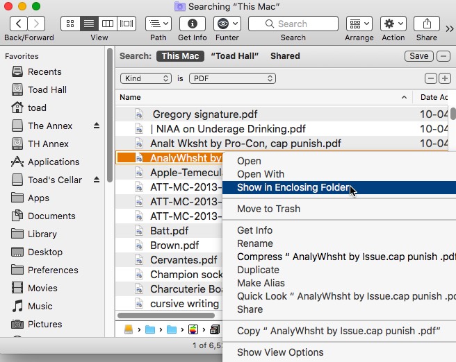Open Music in the sidebar
This screenshot has height=362, width=456.
(x=40, y=306)
